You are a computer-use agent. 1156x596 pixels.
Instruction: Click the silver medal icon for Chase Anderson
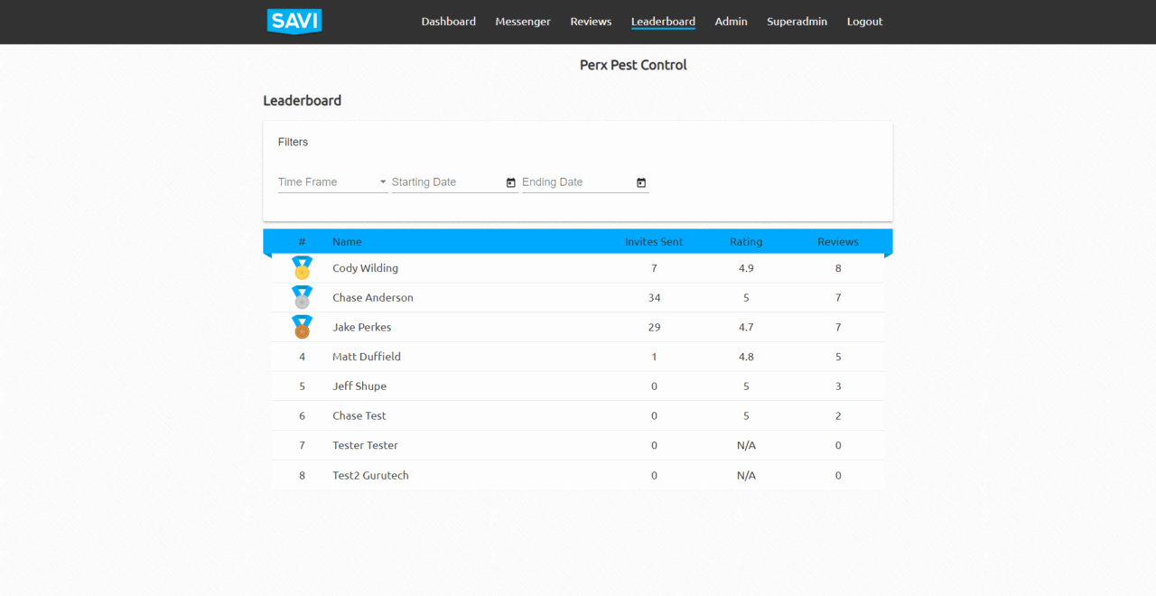click(302, 297)
